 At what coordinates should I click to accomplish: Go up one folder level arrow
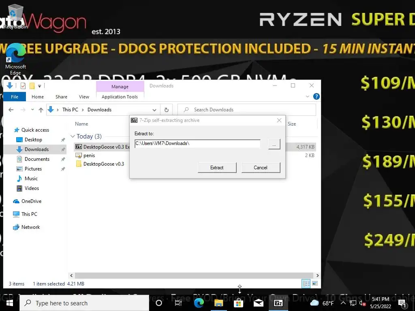click(x=41, y=110)
